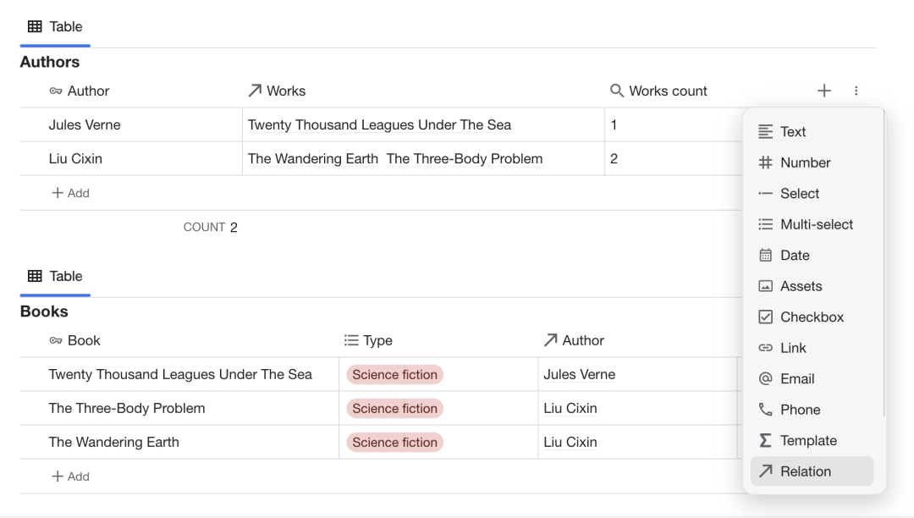This screenshot has width=914, height=518.
Task: Choose the Relation property type
Action: point(805,471)
